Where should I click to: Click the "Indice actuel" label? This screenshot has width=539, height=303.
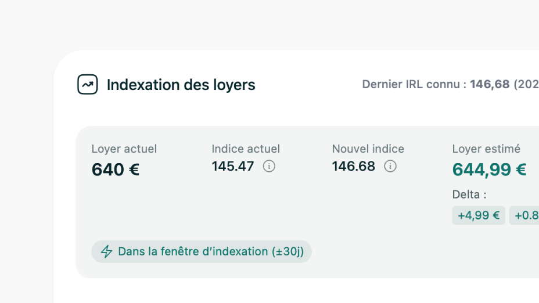[x=246, y=149]
